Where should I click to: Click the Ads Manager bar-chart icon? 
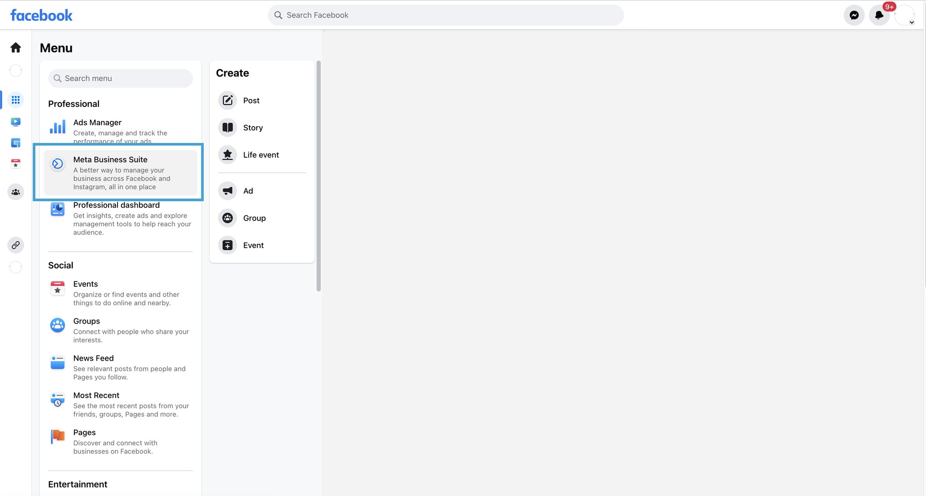click(57, 127)
